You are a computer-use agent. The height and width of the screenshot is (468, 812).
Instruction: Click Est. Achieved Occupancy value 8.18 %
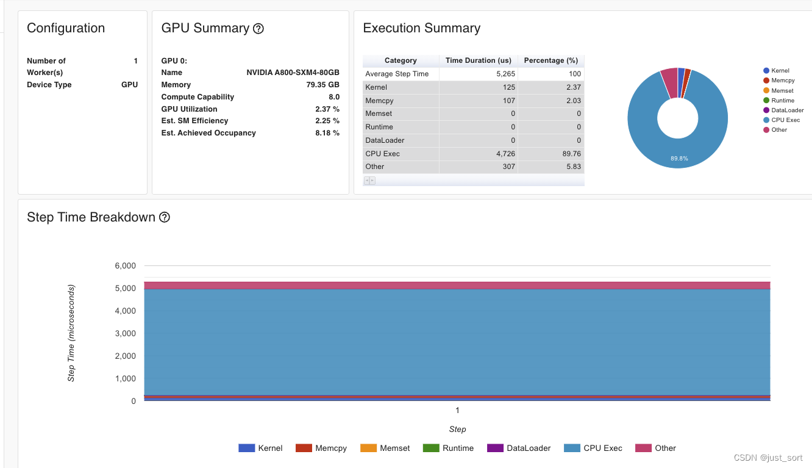point(327,133)
